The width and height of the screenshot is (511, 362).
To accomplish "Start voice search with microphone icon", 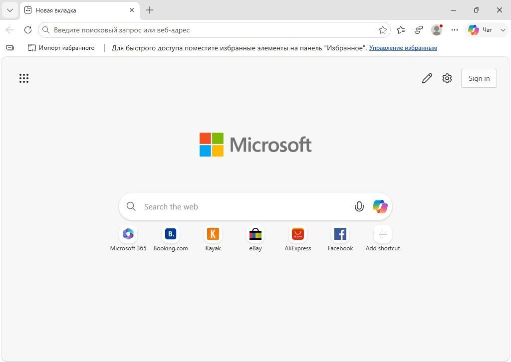I will pyautogui.click(x=359, y=206).
